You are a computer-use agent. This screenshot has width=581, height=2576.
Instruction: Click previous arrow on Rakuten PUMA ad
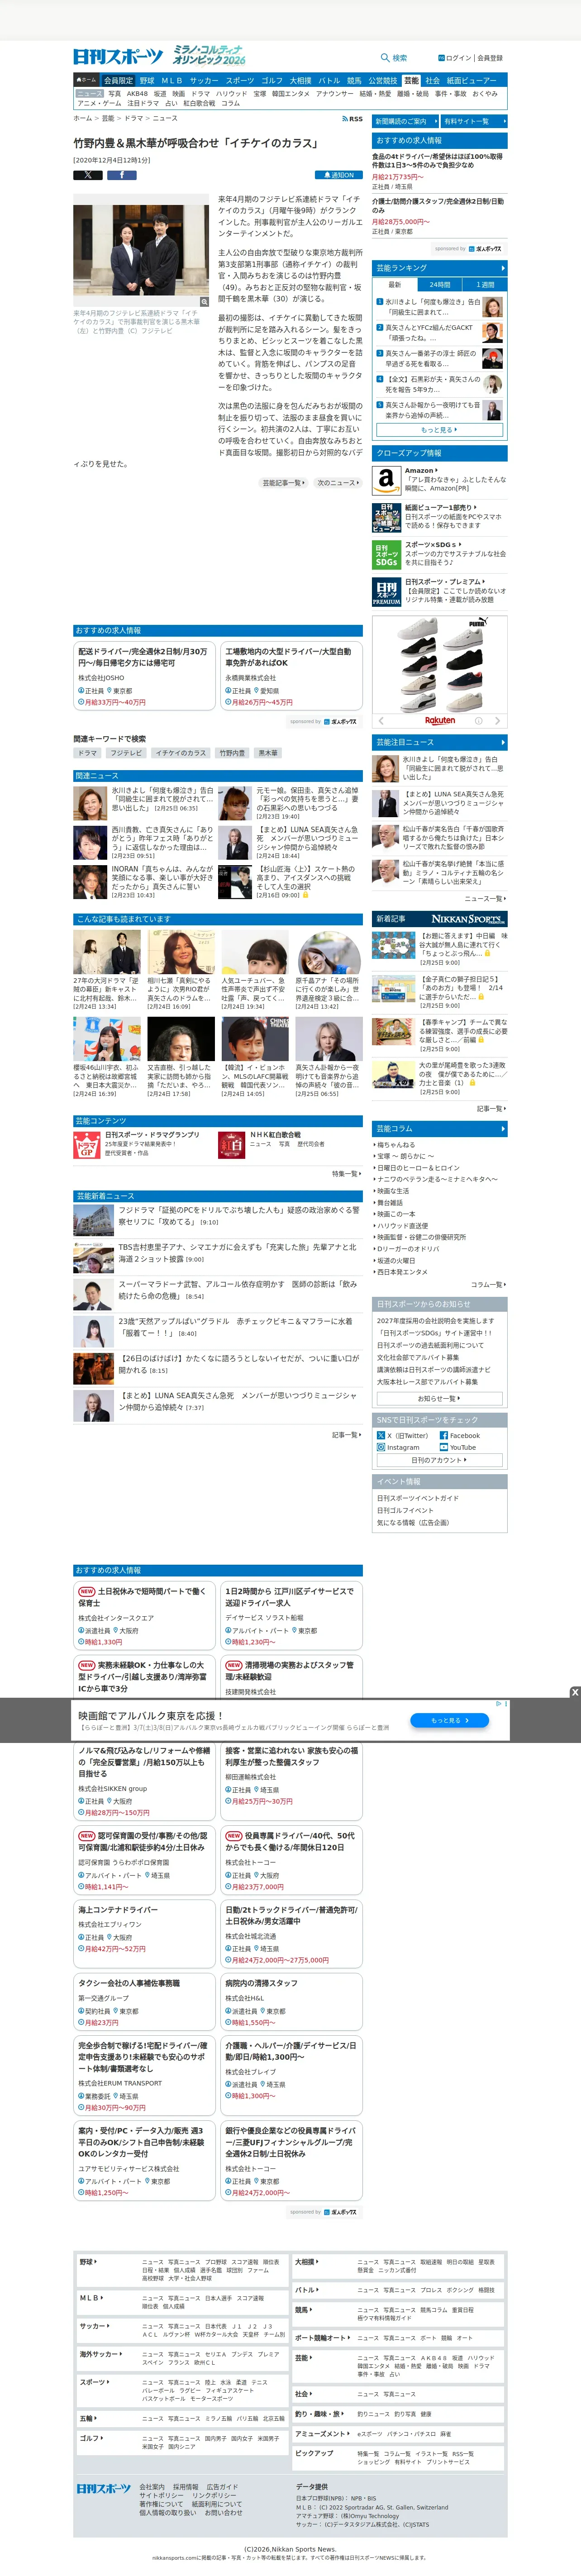[380, 720]
